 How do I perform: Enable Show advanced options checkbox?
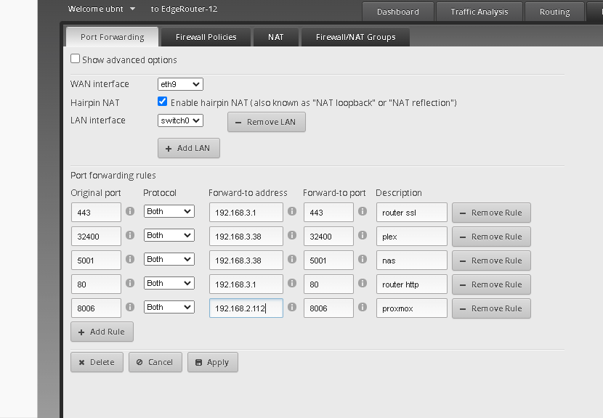pos(75,59)
